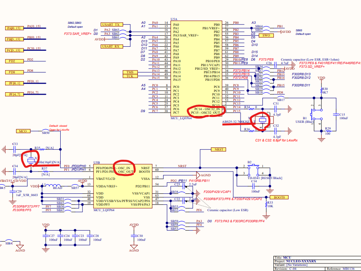Select the R30 4K7 resistor symbol
Image resolution: width=361 pixels, height=271 pixels.
coord(321,90)
